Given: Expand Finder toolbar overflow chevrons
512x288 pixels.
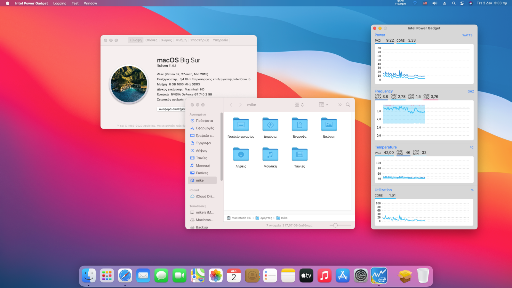Looking at the screenshot, I should point(340,105).
